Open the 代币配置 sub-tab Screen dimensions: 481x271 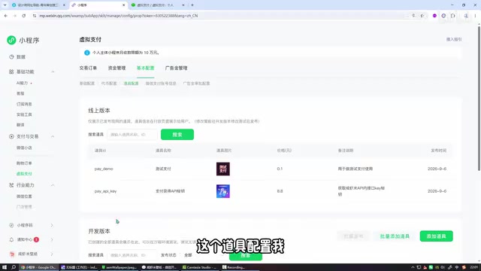click(109, 84)
